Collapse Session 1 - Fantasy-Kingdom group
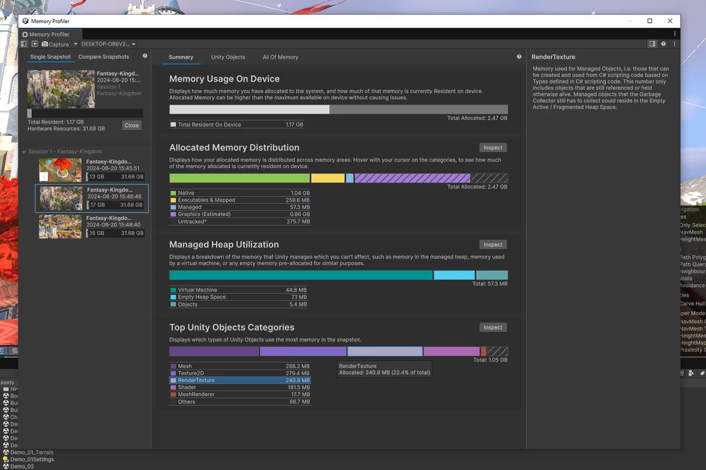 pyautogui.click(x=24, y=152)
